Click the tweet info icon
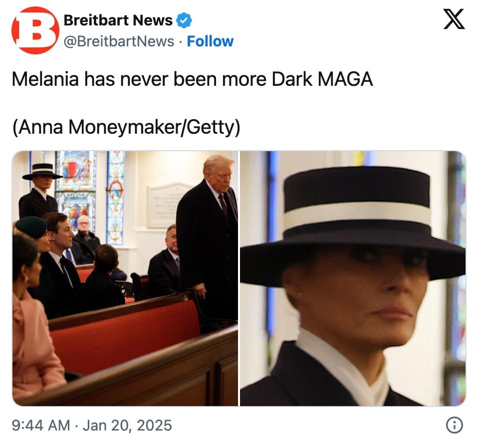Screen dimensions: 480x445 (454, 425)
